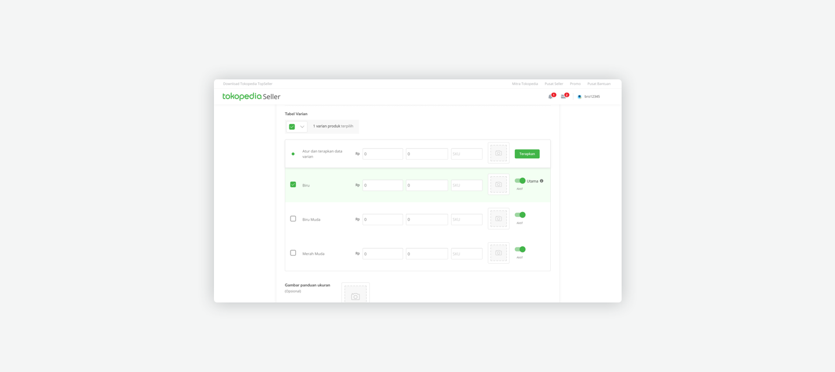Click the bro12345 profile avatar

click(579, 97)
